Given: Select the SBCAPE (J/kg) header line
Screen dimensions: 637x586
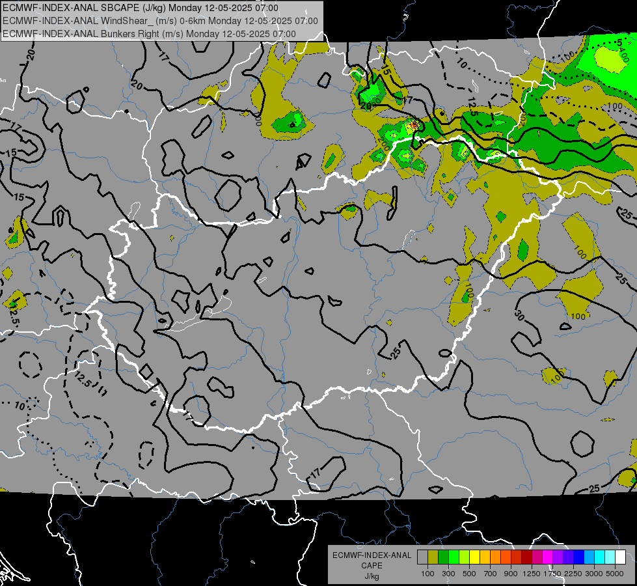Looking at the screenshot, I should pyautogui.click(x=141, y=8).
